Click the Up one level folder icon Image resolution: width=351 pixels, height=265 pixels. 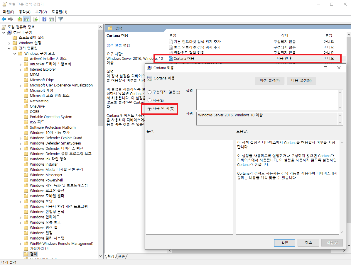[x=20, y=19]
